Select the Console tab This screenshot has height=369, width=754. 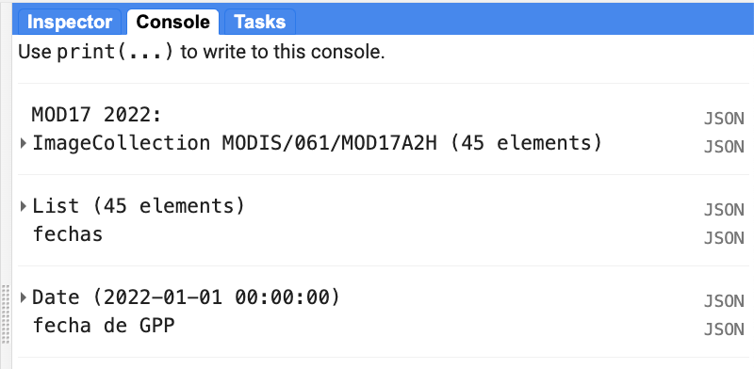point(172,22)
